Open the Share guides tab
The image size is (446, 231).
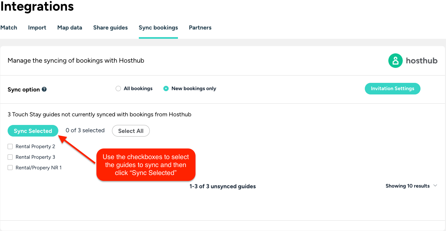110,28
